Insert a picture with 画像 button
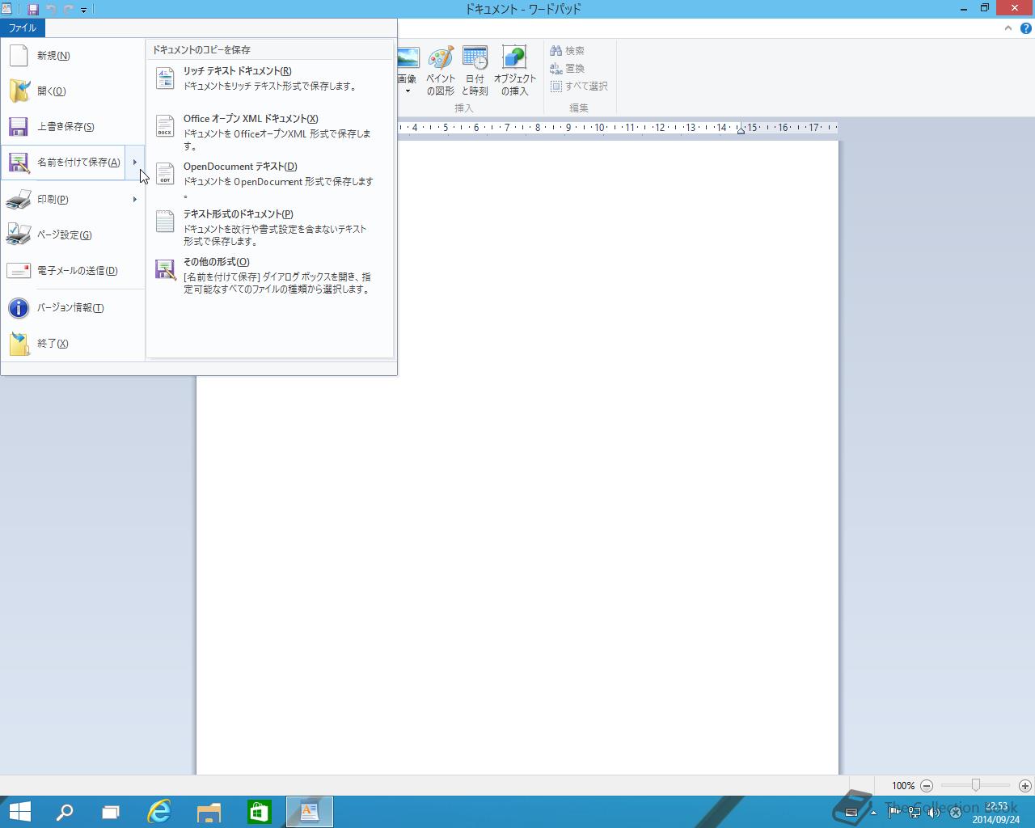This screenshot has height=828, width=1035. (x=407, y=63)
